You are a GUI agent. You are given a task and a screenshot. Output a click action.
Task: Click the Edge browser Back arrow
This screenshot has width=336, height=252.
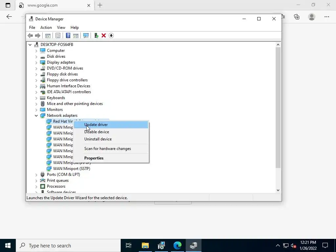[x=9, y=17]
